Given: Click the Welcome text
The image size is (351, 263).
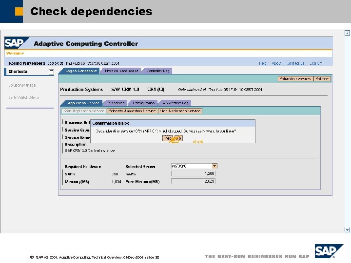Looking at the screenshot, I should tap(15, 53).
